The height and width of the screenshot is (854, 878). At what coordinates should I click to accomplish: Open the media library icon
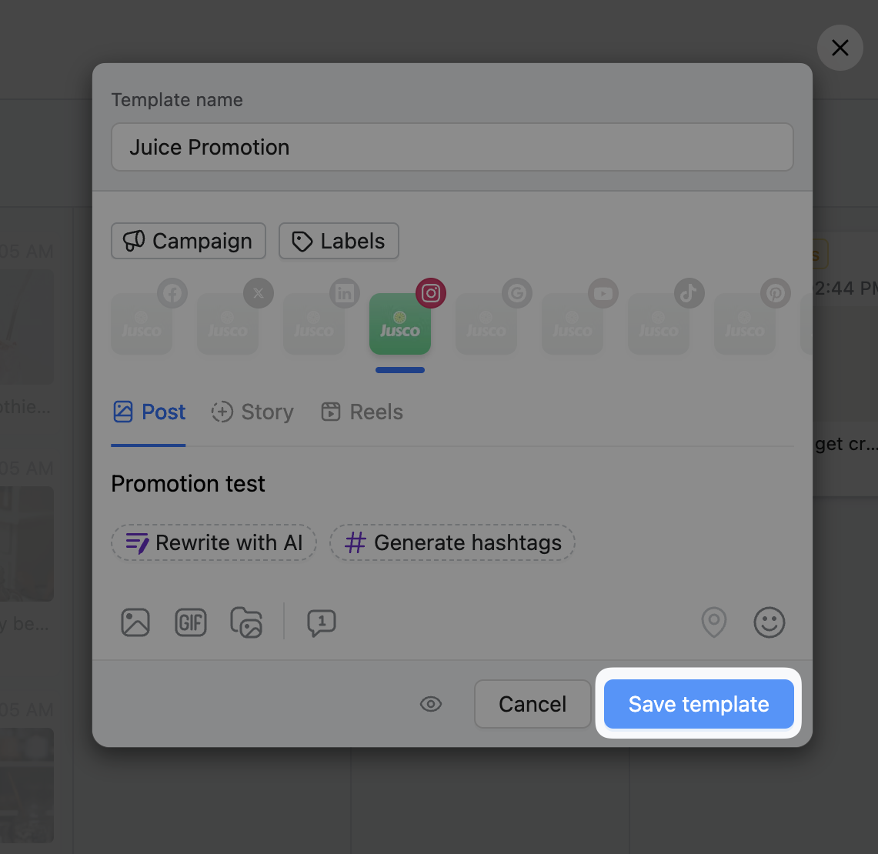[246, 622]
